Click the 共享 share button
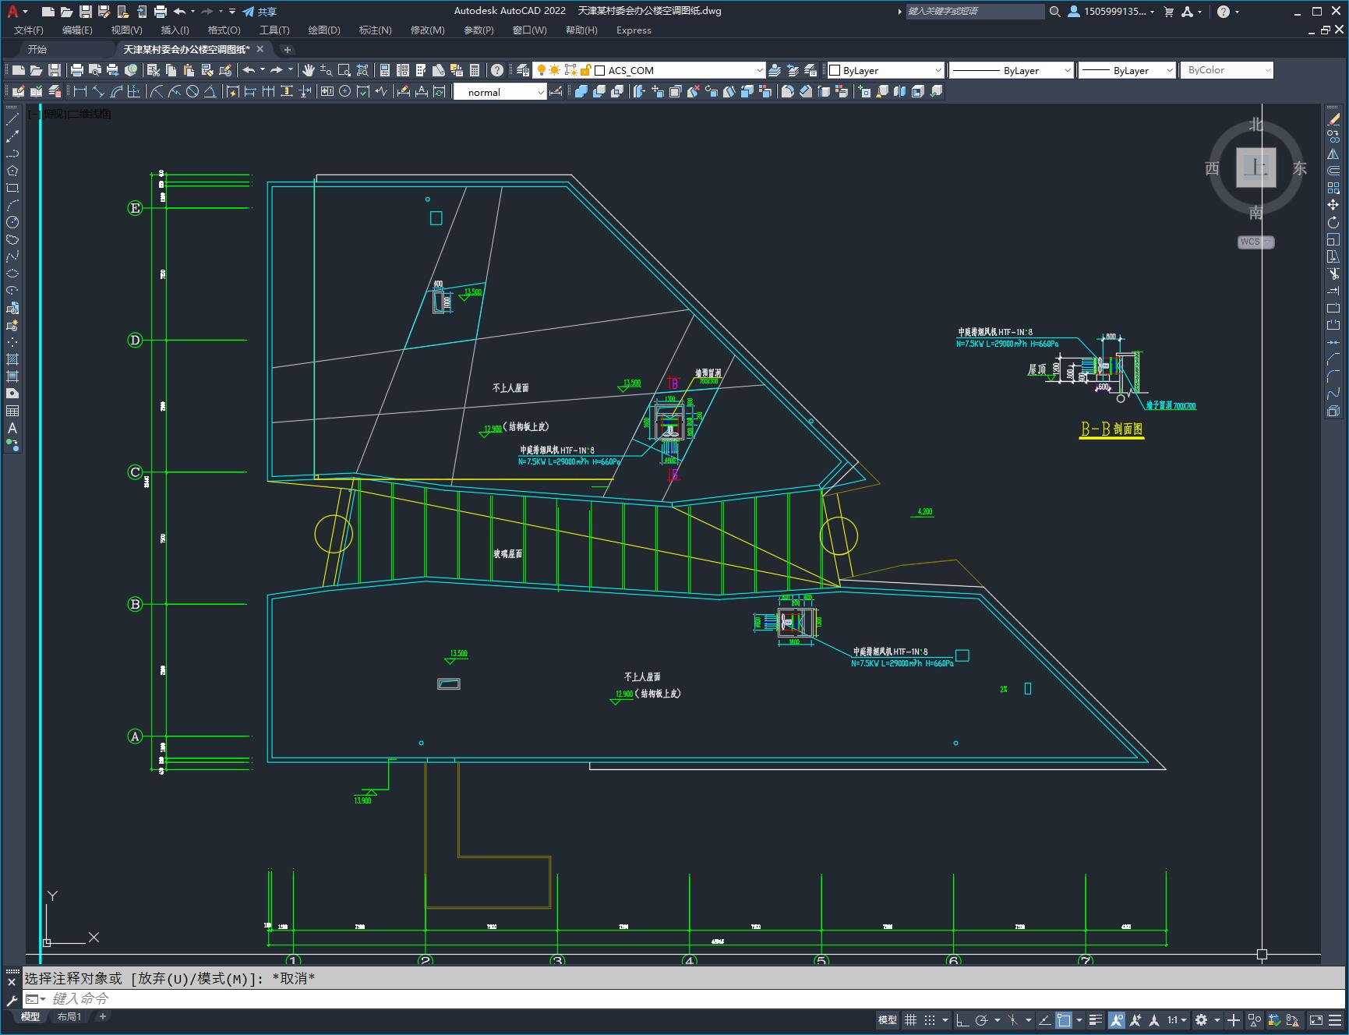The width and height of the screenshot is (1349, 1035). pos(260,12)
